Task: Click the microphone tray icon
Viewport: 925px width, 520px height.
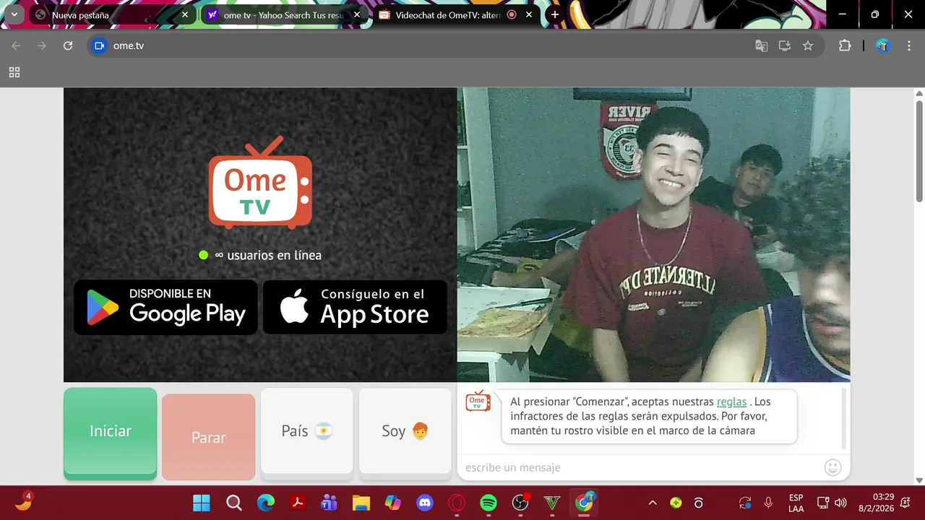Action: (768, 503)
